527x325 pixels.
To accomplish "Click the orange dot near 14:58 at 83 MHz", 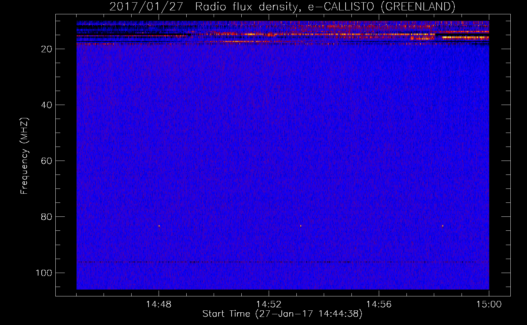I will pyautogui.click(x=443, y=226).
